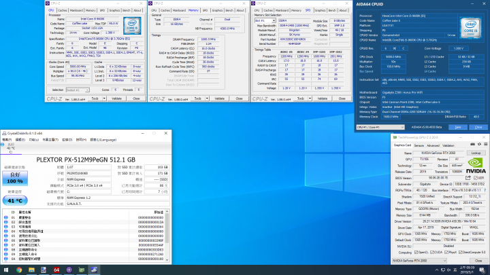490x275 pixels.
Task: Click the 41 °C temperature indicator
Action: coord(15,200)
